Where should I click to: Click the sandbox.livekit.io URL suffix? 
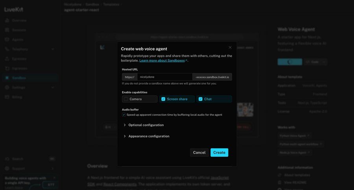[212, 77]
